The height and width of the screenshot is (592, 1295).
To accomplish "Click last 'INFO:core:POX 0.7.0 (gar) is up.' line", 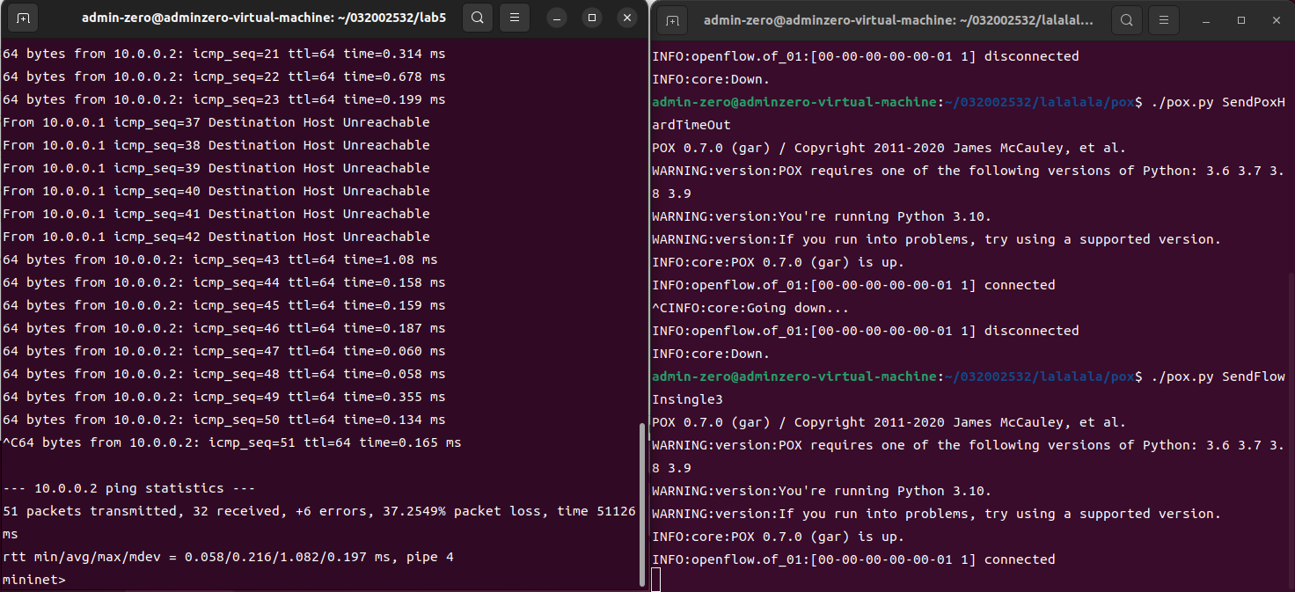I will 778,537.
